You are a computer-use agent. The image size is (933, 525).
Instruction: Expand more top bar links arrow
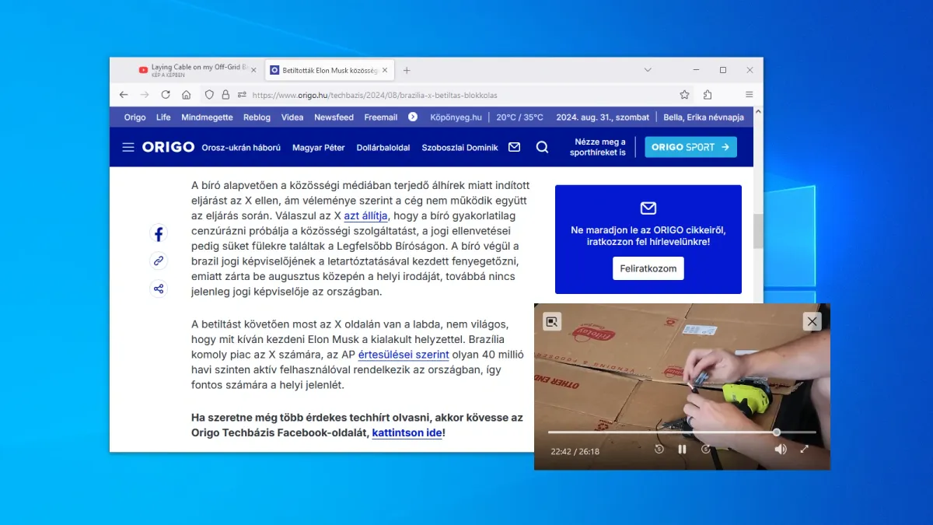[x=413, y=117]
